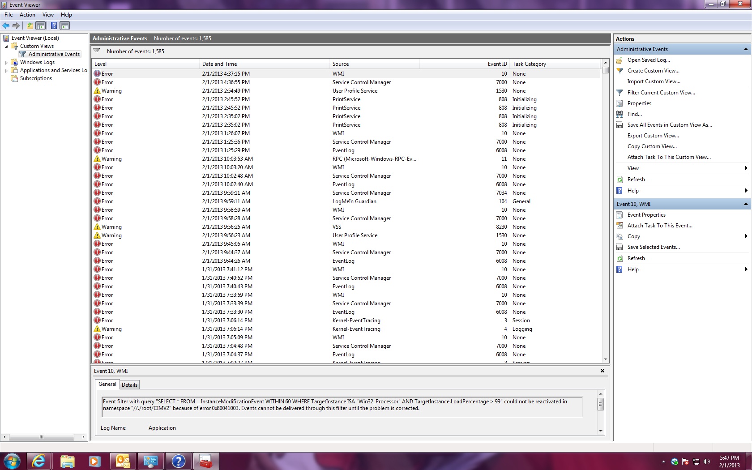Close the Event 10, WMI preview pane
Screen dimensions: 752x470
click(x=602, y=371)
